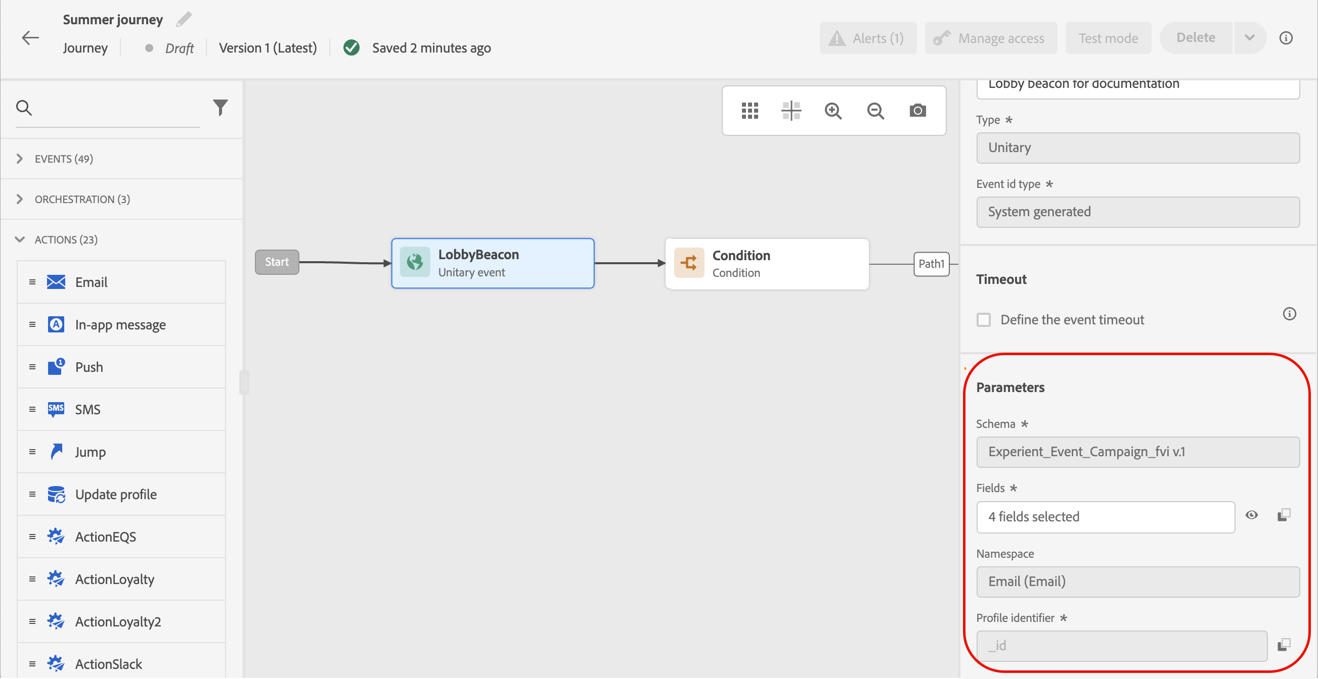Click the back arrow to leave the journey
The image size is (1318, 679).
tap(30, 38)
